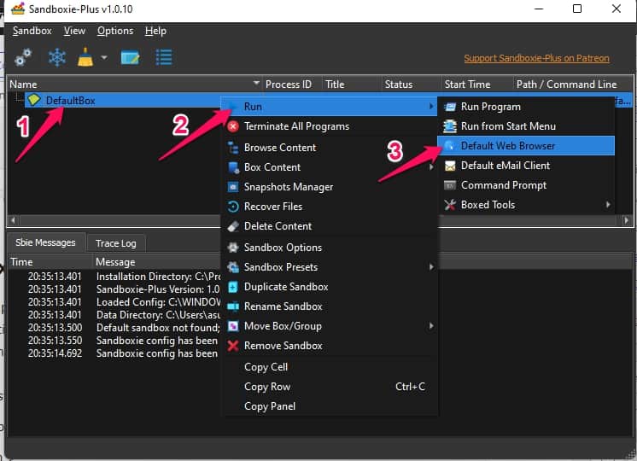Choose Run in the context menu
This screenshot has height=461, width=637.
(x=329, y=107)
